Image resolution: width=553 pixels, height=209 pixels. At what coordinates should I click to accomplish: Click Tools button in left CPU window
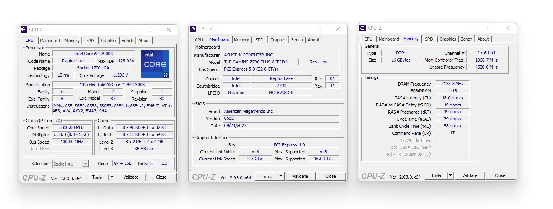coord(97,177)
